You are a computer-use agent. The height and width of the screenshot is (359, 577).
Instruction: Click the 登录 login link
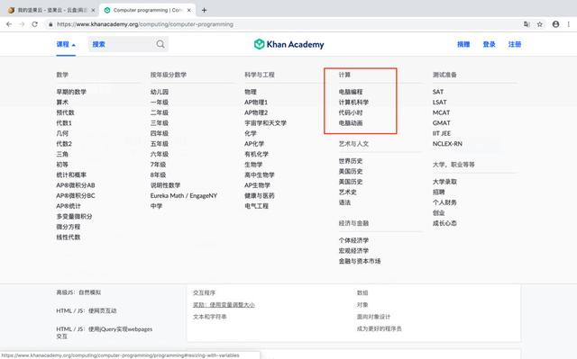(489, 44)
